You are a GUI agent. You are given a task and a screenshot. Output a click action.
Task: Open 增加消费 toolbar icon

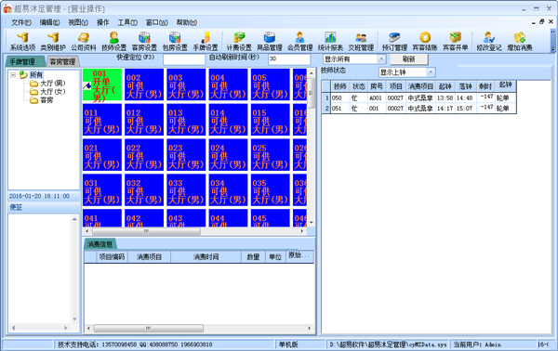pos(520,42)
